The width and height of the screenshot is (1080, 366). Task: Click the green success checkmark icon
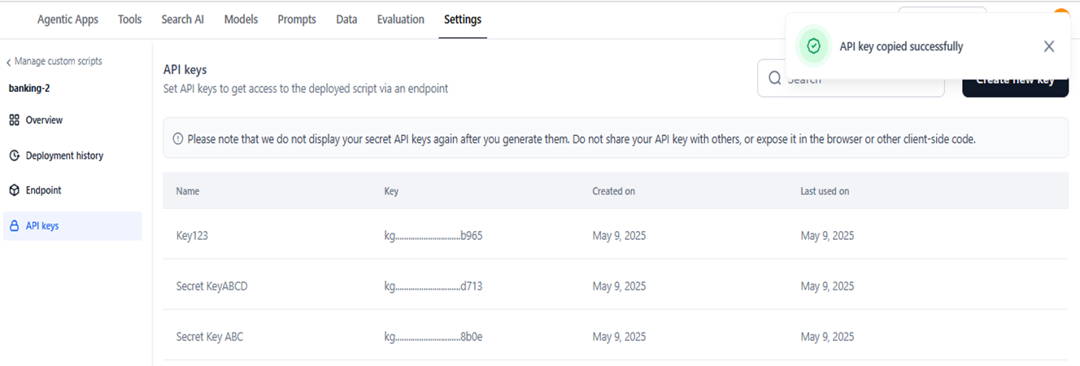coord(813,46)
